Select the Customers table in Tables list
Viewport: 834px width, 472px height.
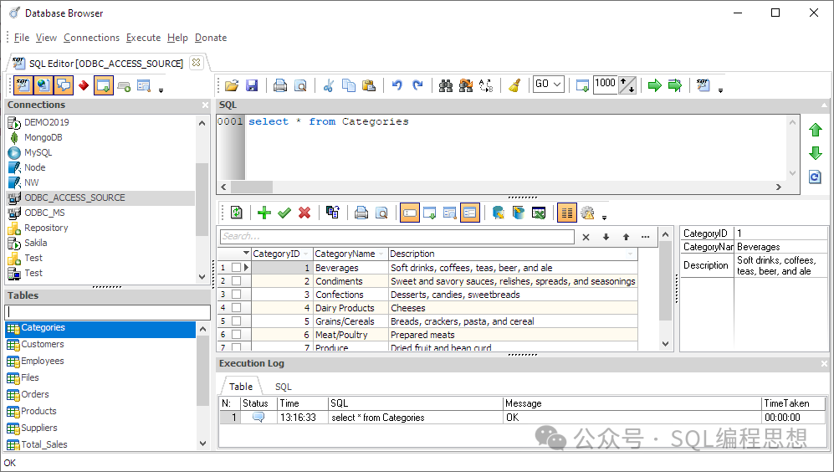42,344
